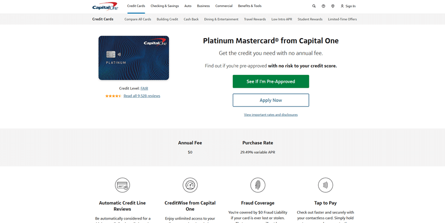
Task: Click the Automatic Credit Line Reviews title
Action: pos(122,206)
